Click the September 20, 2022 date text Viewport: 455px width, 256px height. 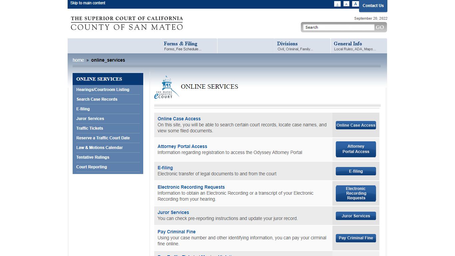[371, 18]
